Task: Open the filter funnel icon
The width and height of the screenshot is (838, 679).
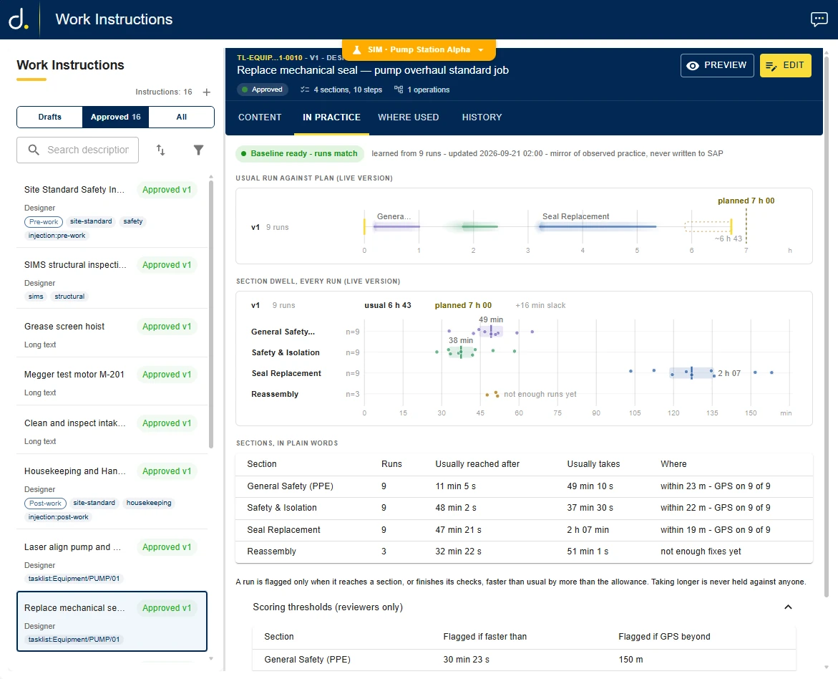Action: tap(198, 150)
